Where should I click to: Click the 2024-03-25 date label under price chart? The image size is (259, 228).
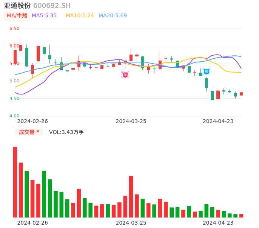pos(131,121)
